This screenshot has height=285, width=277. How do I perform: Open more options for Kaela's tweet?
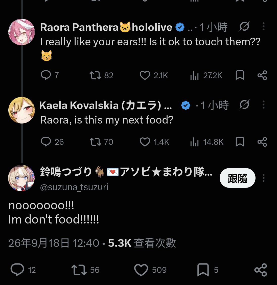click(264, 105)
